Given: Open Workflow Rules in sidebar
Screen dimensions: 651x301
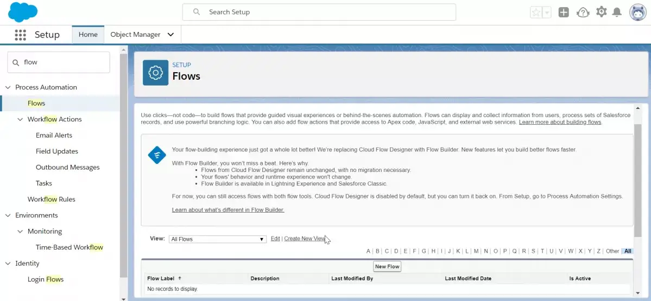Looking at the screenshot, I should point(52,200).
